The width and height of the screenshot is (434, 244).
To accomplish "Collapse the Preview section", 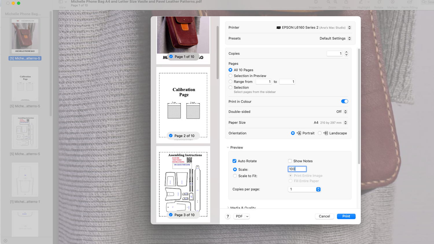I will 228,147.
